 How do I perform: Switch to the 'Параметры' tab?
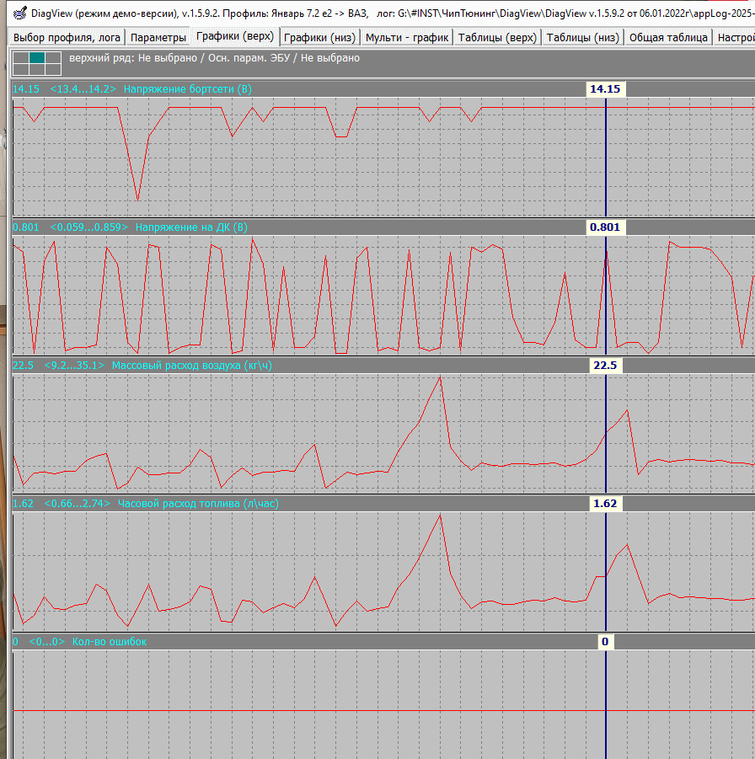click(158, 37)
